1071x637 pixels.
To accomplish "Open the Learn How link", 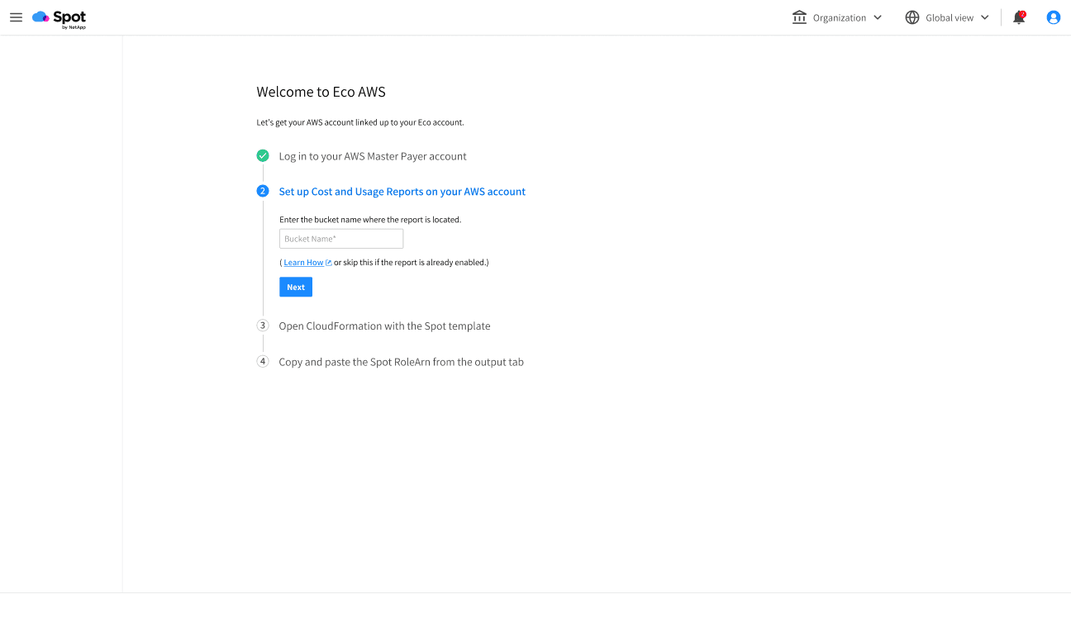I will click(x=303, y=262).
